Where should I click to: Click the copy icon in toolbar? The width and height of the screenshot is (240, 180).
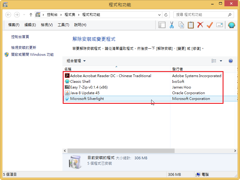[181, 25]
